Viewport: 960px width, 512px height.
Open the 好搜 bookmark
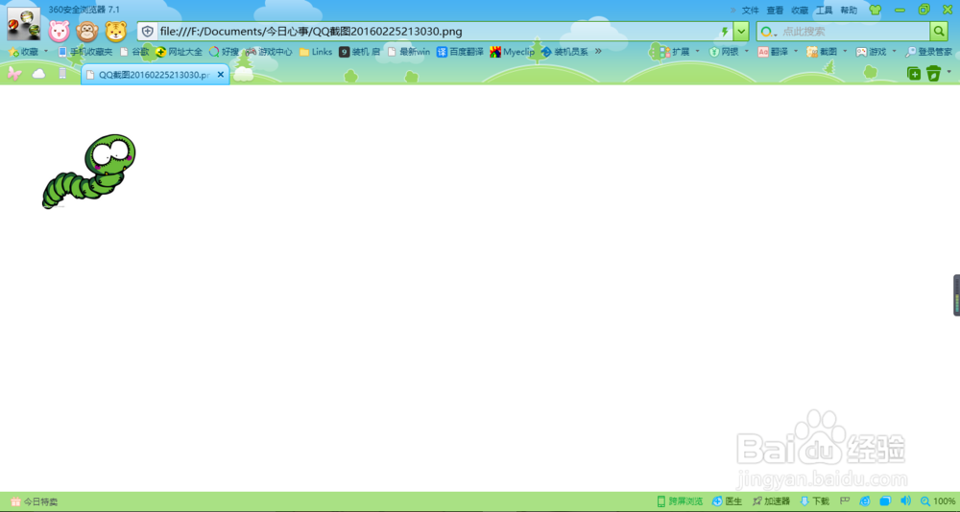(x=224, y=52)
